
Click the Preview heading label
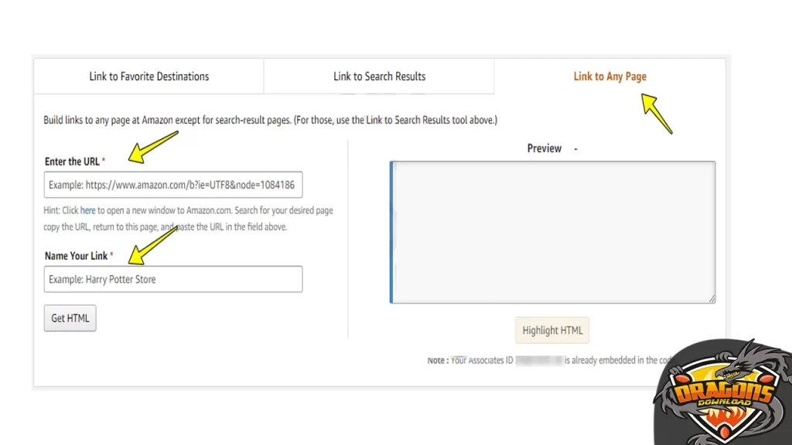(x=544, y=148)
